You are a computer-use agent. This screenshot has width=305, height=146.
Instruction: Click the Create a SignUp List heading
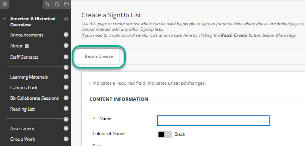[x=111, y=15]
